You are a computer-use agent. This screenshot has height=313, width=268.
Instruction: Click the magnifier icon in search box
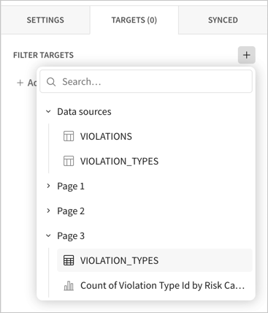pos(51,82)
